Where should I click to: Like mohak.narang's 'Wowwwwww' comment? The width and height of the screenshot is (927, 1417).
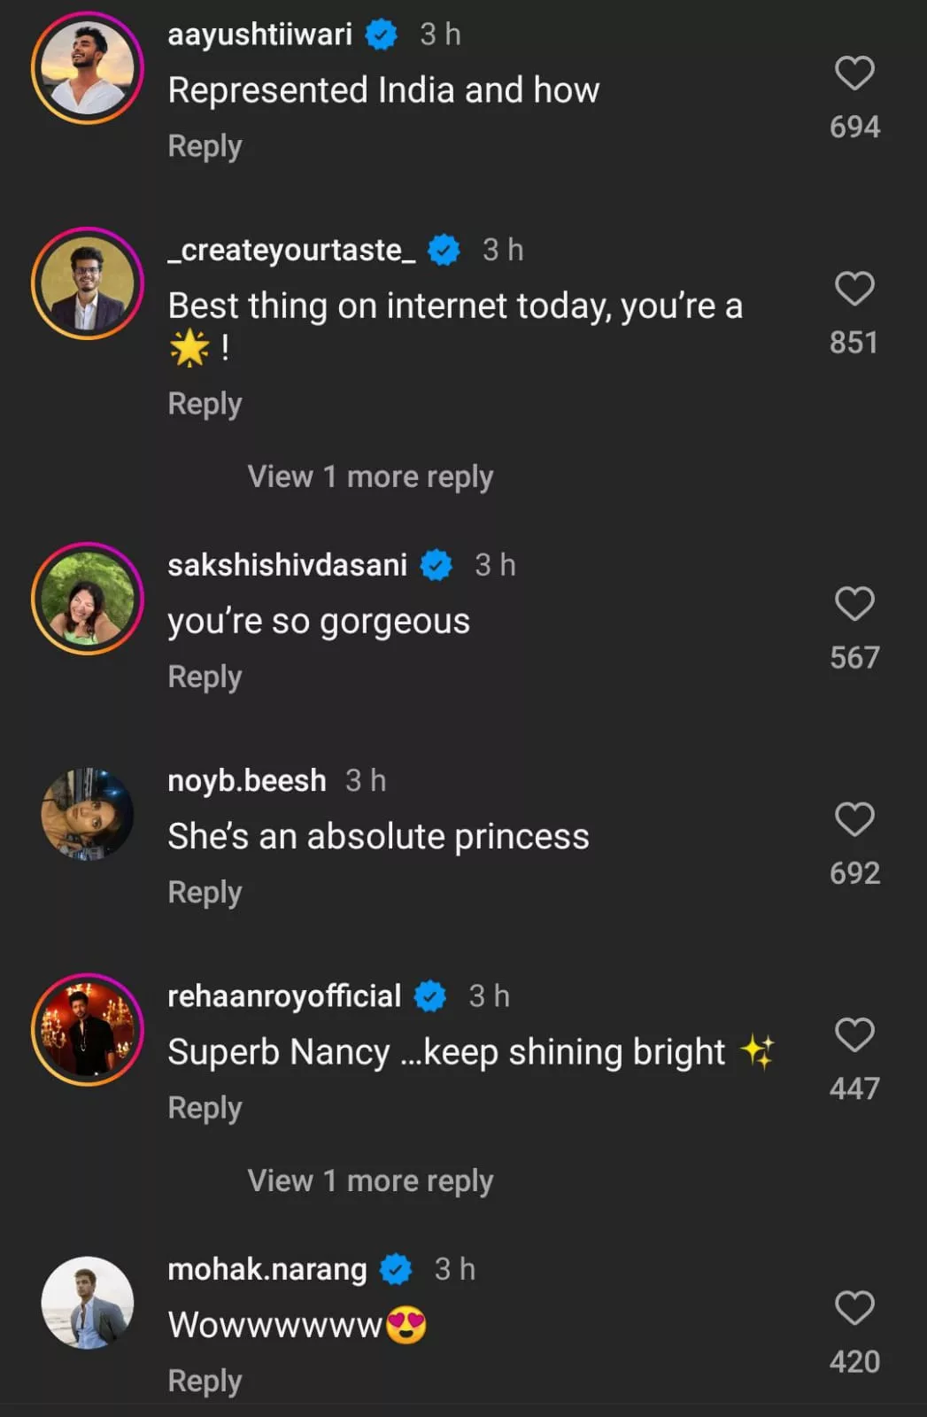(x=854, y=1308)
